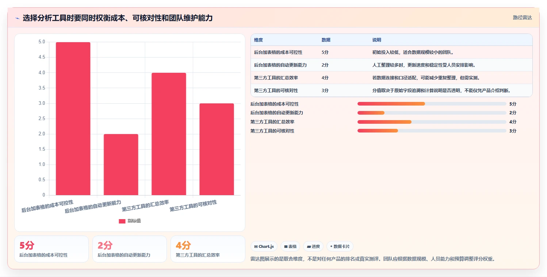The image size is (547, 277).
Task: Open the 4分 汇总效率 data card
Action: [208, 249]
